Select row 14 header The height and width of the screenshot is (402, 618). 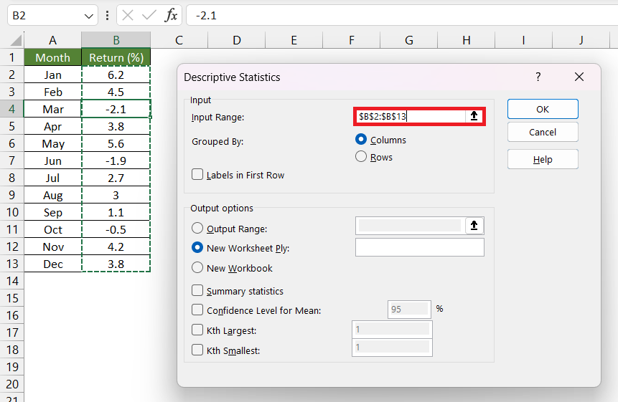(x=11, y=281)
